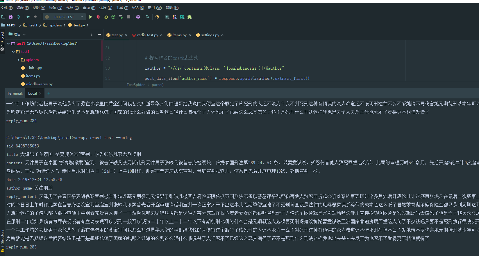Viewport: 479px width, 256px height.
Task: Click the Save All toolbar icon
Action: pyautogui.click(x=11, y=17)
